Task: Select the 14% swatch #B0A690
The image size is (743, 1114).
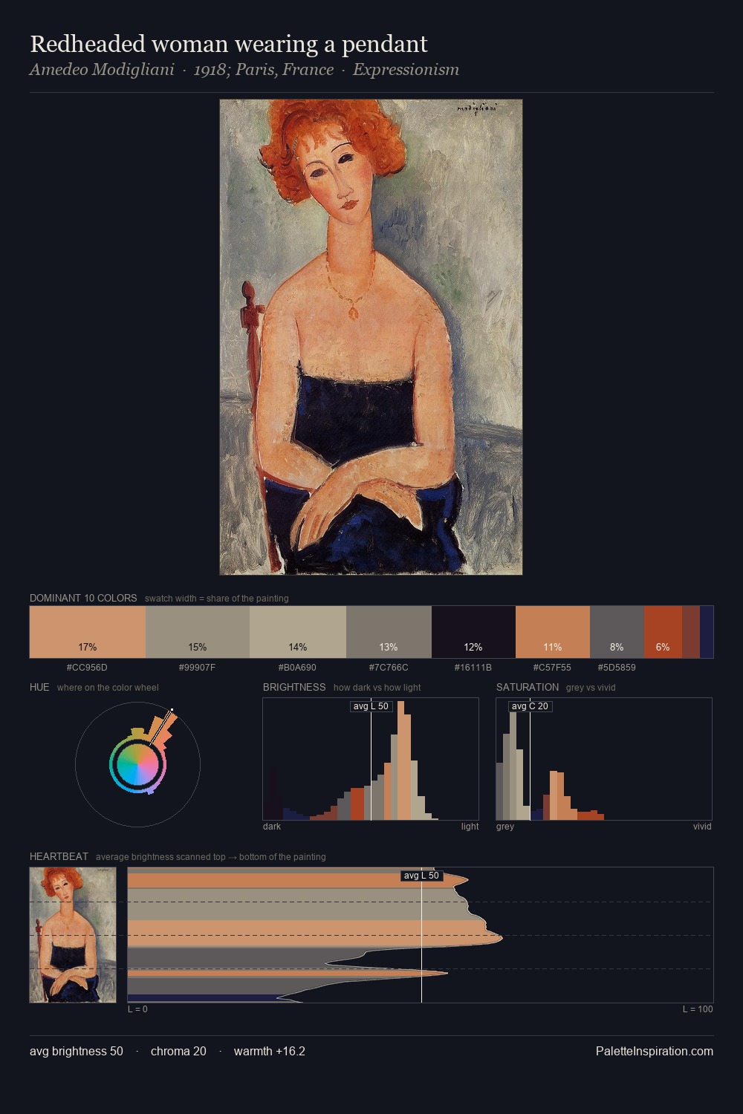Action: (298, 632)
